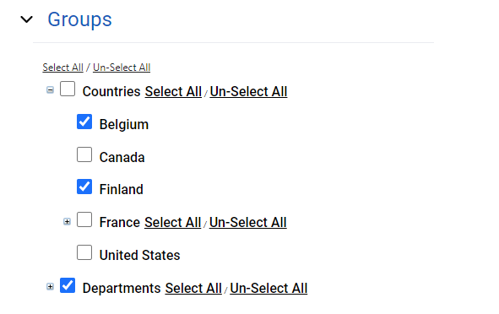
Task: Click Un-Select All next to Countries
Action: click(x=248, y=92)
